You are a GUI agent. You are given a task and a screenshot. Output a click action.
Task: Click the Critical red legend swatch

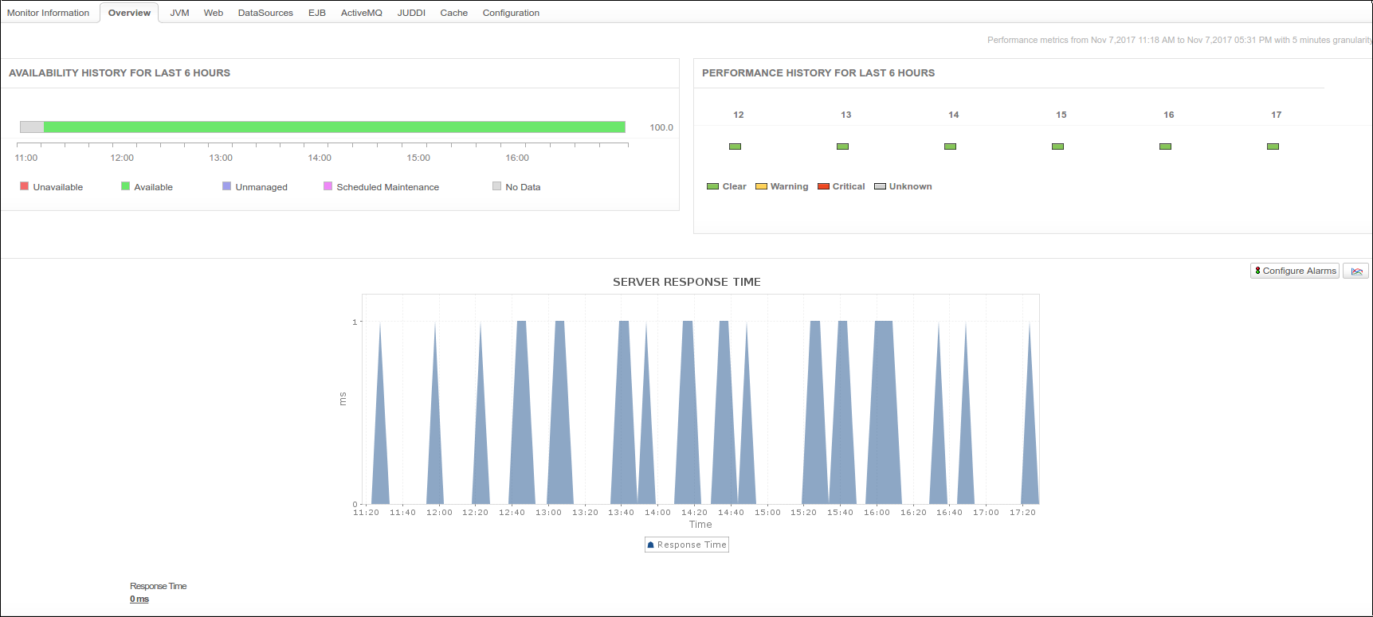(x=823, y=186)
